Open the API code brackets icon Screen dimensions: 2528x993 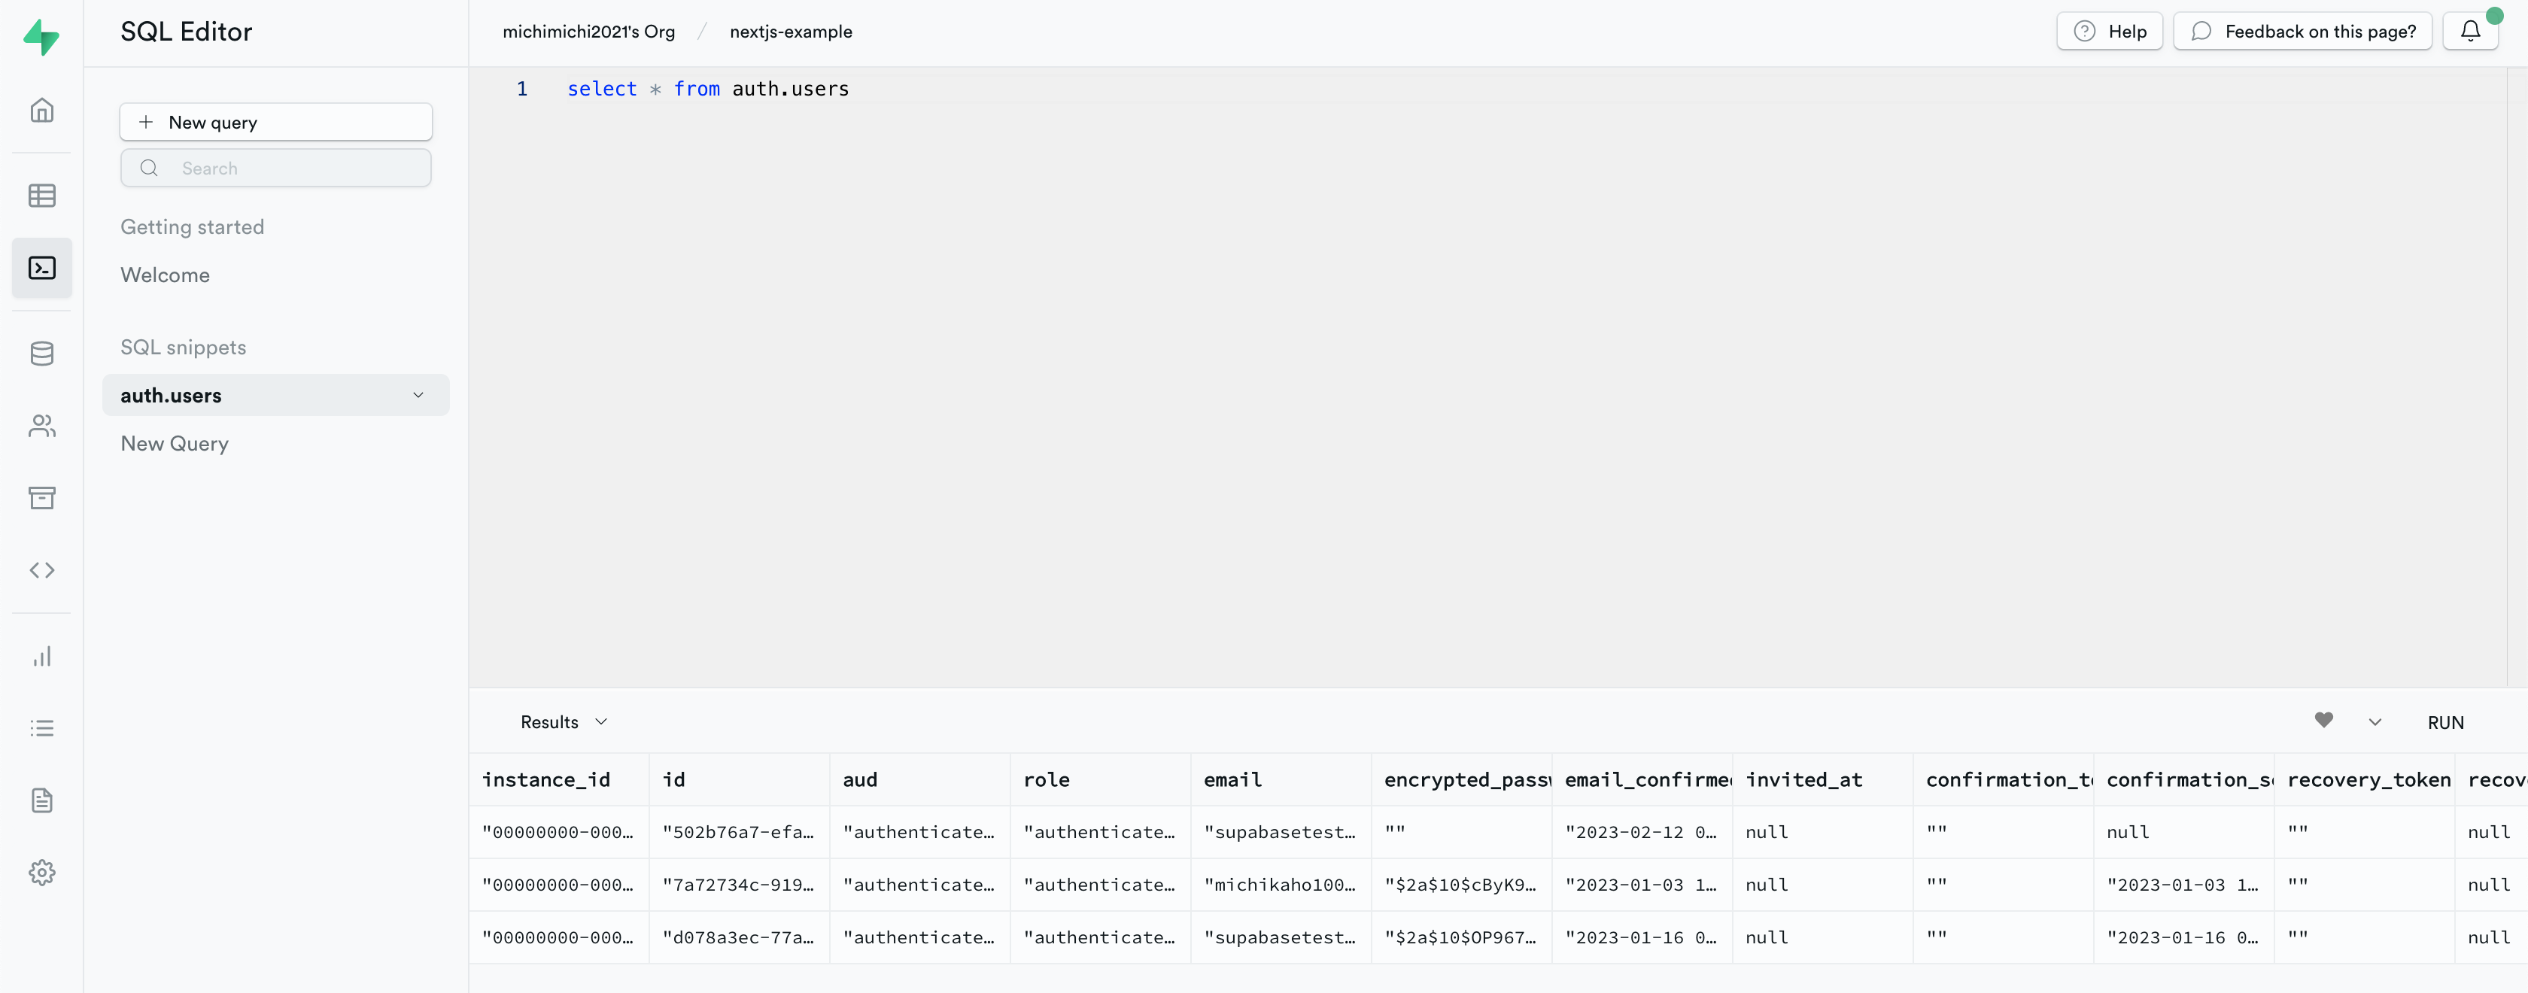[41, 570]
